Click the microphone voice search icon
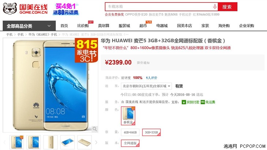This screenshot has height=150, width=267. coord(215,7)
